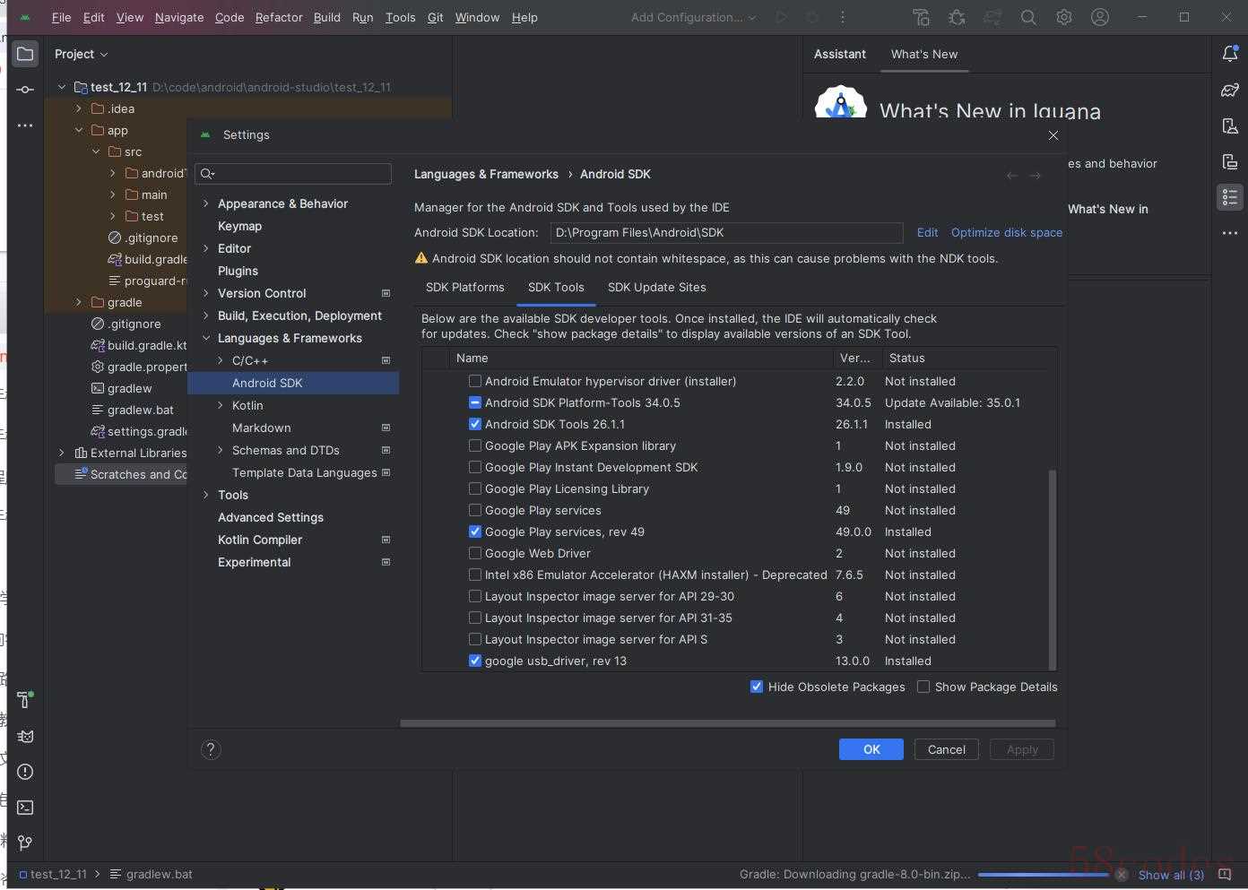This screenshot has width=1248, height=890.
Task: Open the toolbar more actions kebab
Action: (843, 17)
